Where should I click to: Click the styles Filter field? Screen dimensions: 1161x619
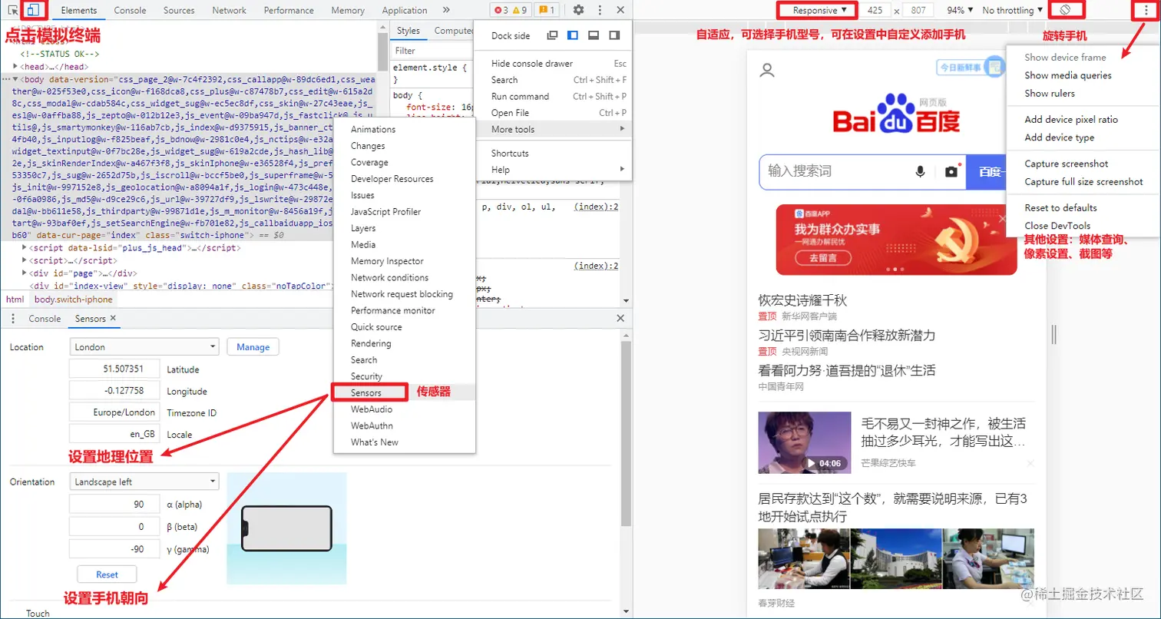pos(432,51)
